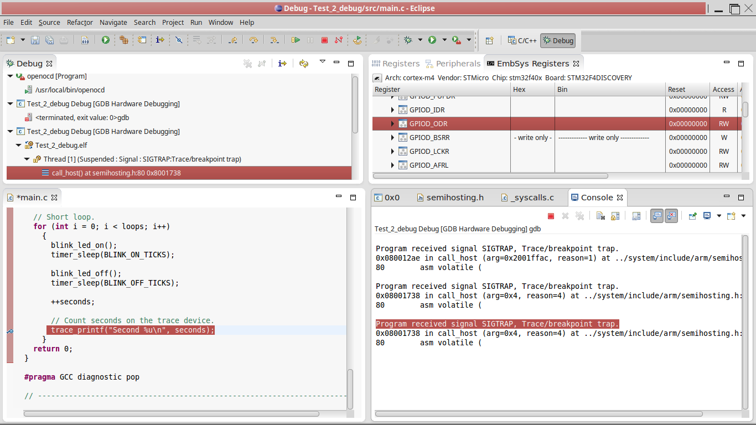Launch OpenOCD with the external tools Run icon
The height and width of the screenshot is (425, 756).
coord(456,40)
